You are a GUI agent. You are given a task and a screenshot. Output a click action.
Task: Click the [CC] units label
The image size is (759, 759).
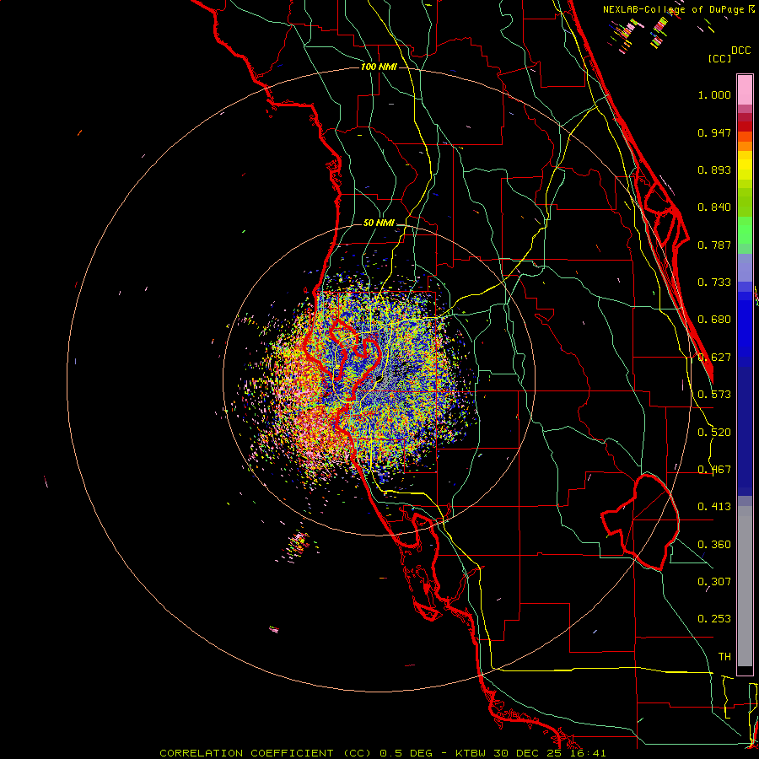[x=719, y=58]
